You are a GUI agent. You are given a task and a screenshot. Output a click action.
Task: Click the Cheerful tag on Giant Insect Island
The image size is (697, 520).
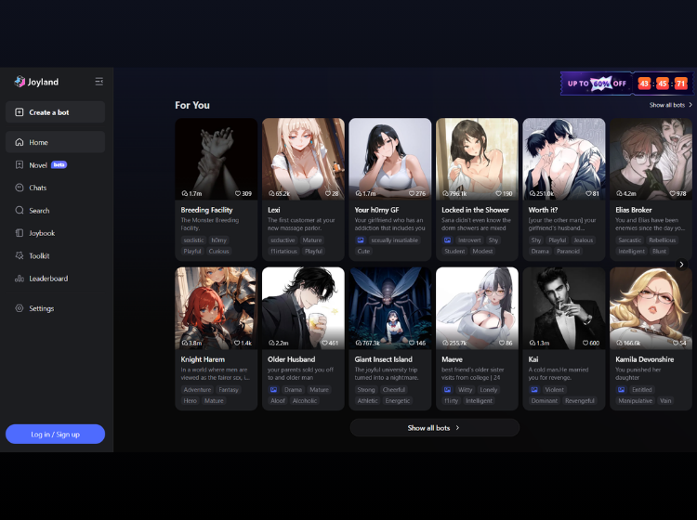[x=394, y=389]
